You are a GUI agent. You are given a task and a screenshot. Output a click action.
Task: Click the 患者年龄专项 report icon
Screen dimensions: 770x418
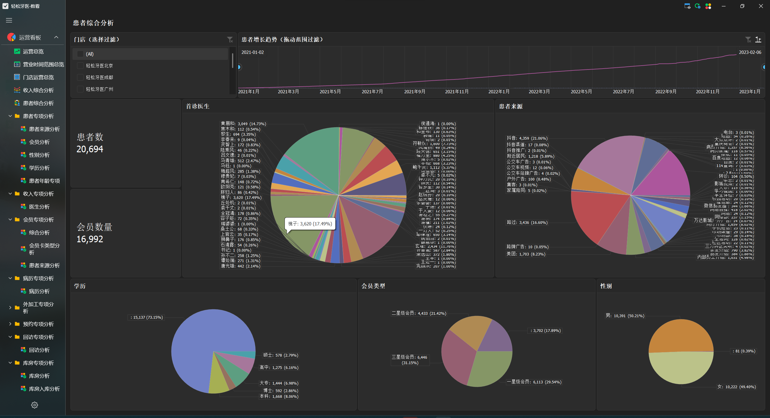coord(23,181)
